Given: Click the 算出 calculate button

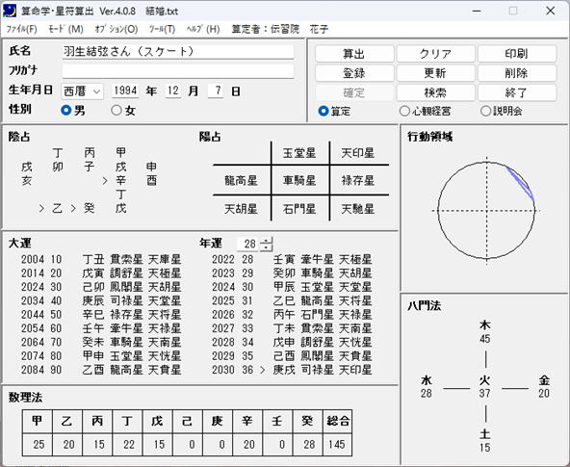Looking at the screenshot, I should click(x=354, y=54).
